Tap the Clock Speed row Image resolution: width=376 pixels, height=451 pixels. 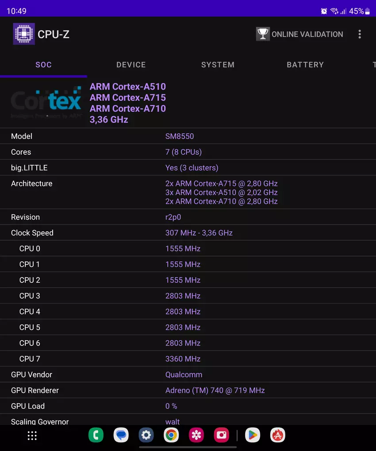[x=188, y=233]
